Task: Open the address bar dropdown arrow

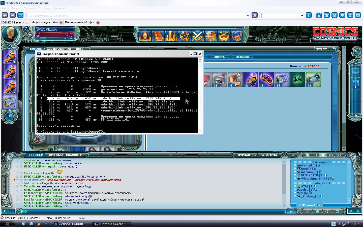Action: tap(248, 16)
